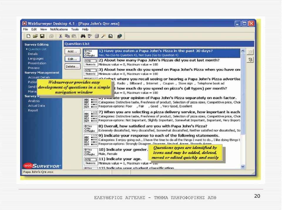Click the form sheet icon beside spell check
The image size is (282, 210).
coord(97,36)
